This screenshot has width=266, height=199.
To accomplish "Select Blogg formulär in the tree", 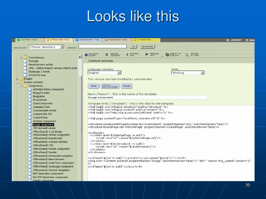I will 41,93.
